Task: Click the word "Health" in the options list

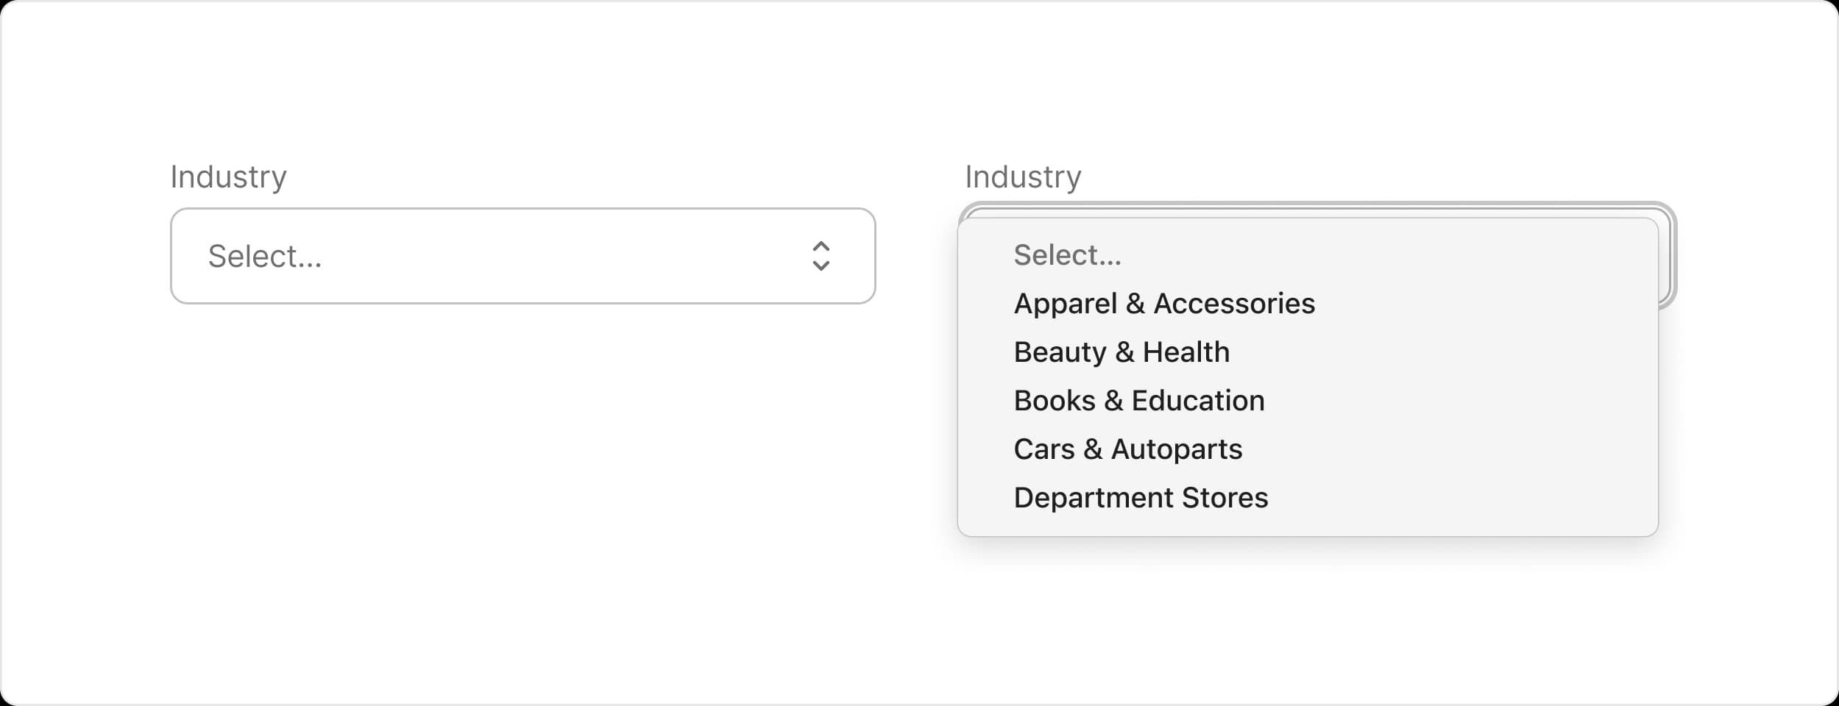Action: 1186,352
